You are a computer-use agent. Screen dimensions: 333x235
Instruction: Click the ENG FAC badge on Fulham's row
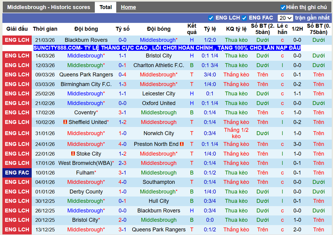[17, 173]
